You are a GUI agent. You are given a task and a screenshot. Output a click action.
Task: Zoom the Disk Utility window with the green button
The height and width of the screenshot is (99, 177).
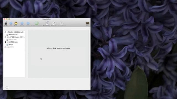pos(9,19)
